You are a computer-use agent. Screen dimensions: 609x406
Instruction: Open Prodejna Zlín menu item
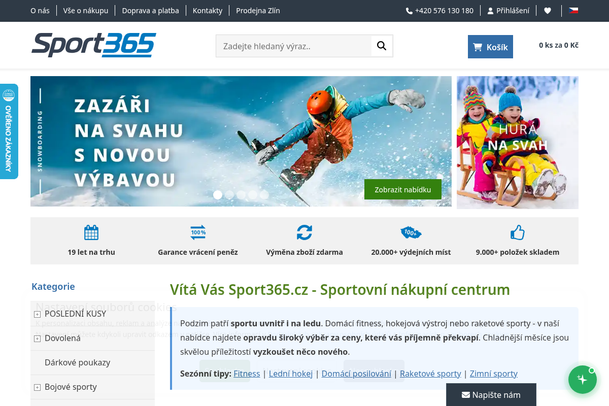[258, 11]
